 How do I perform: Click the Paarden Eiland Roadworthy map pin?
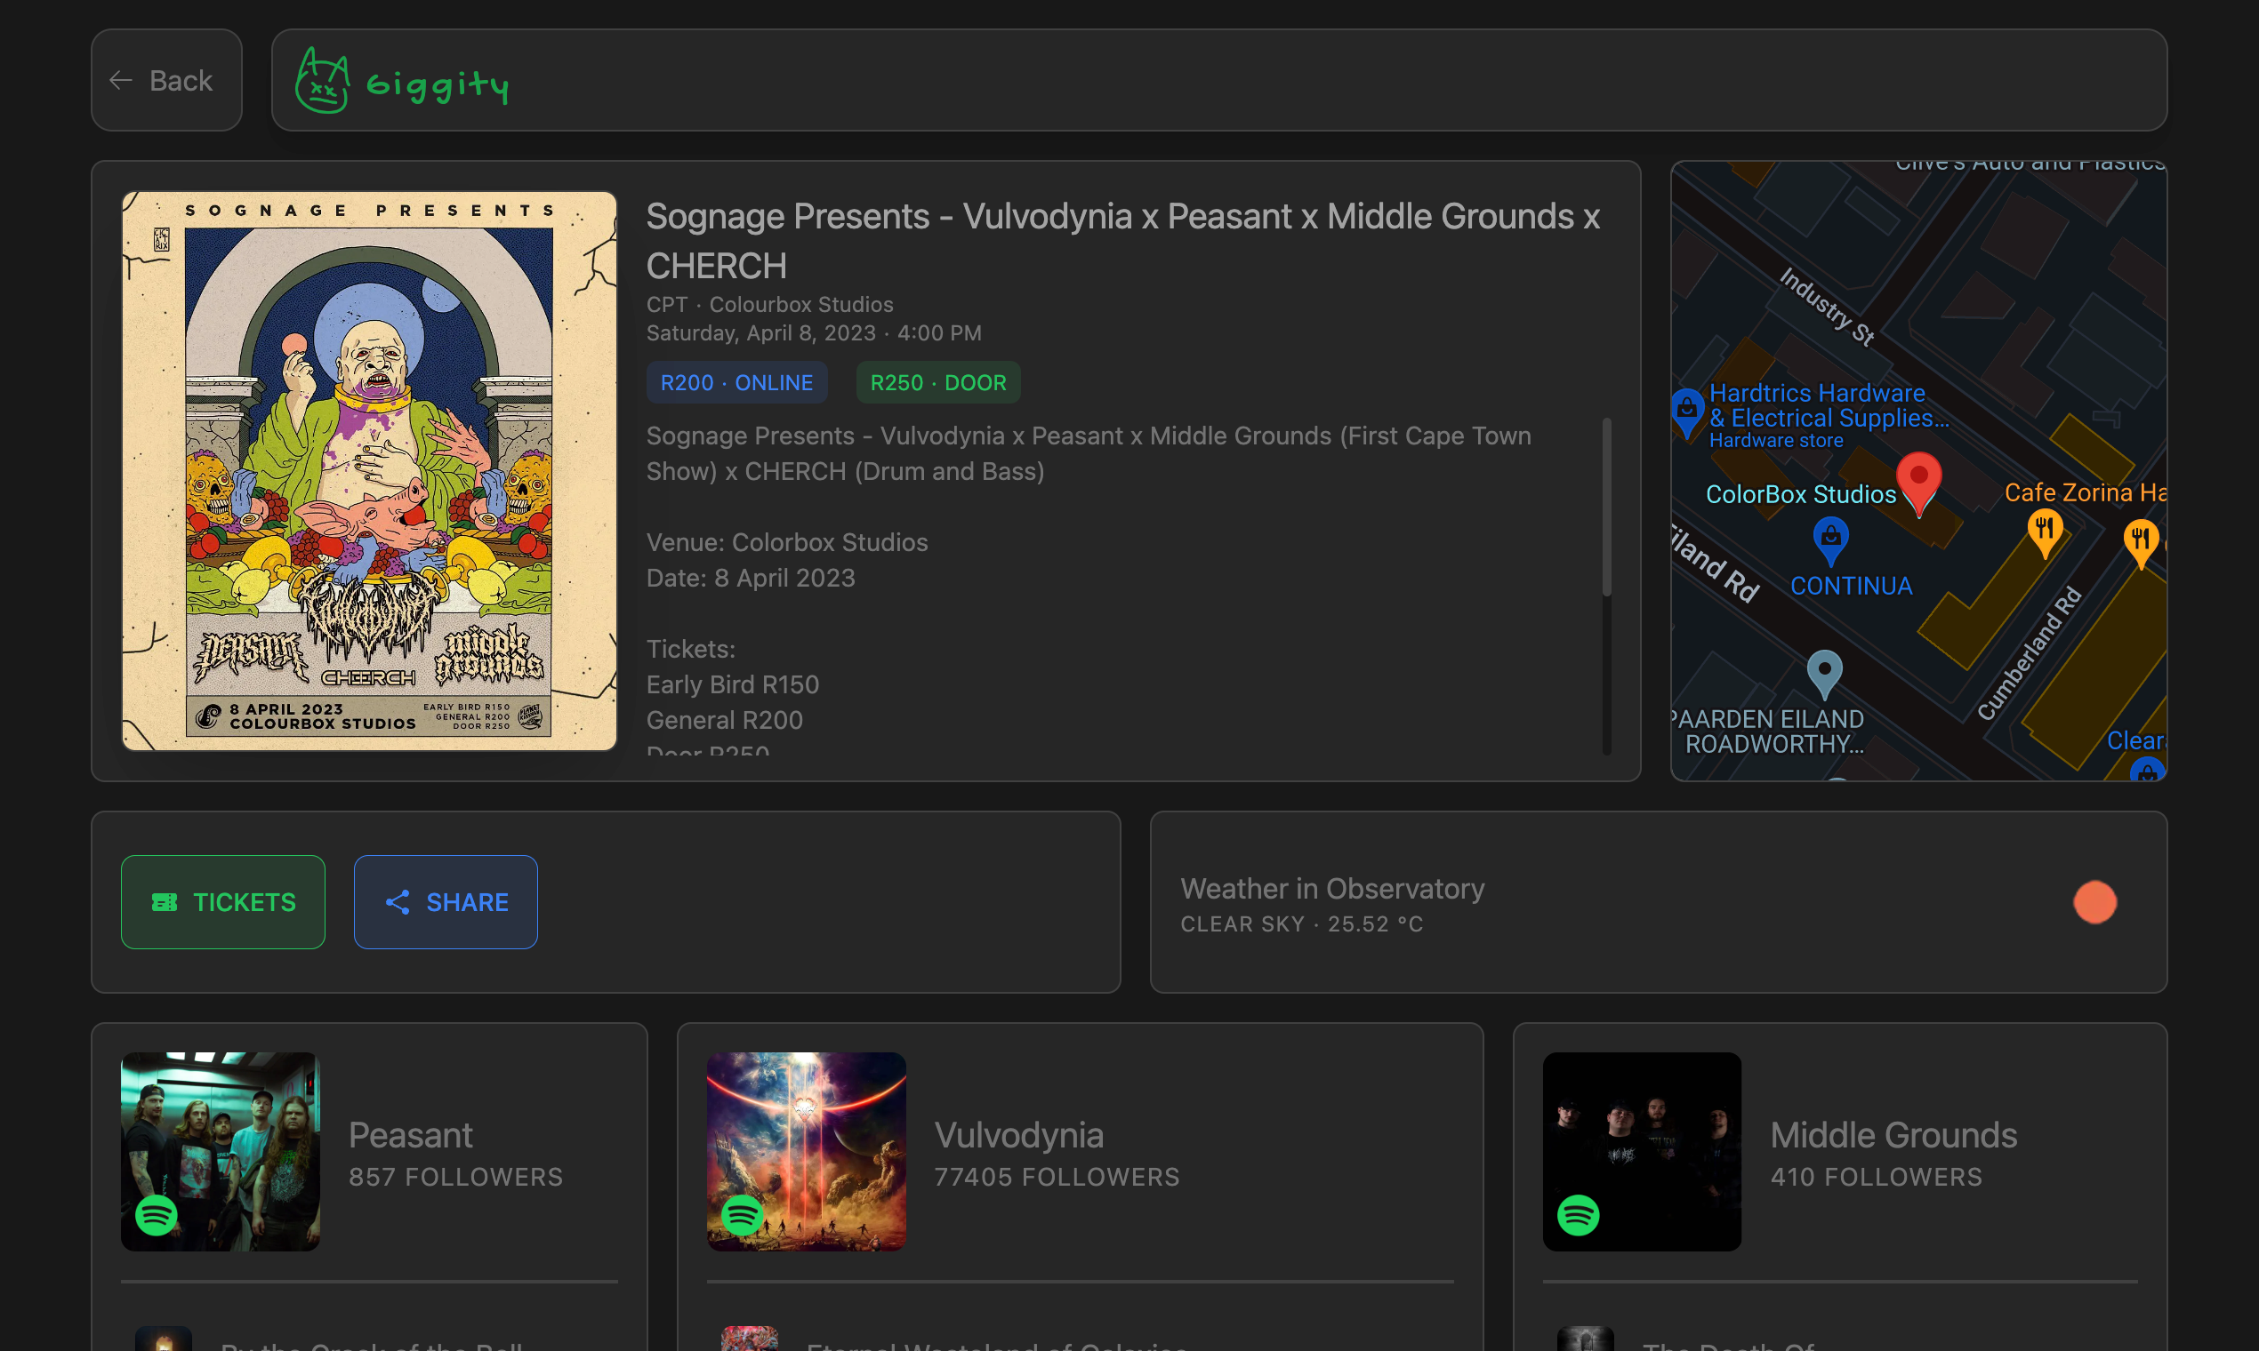pyautogui.click(x=1823, y=675)
